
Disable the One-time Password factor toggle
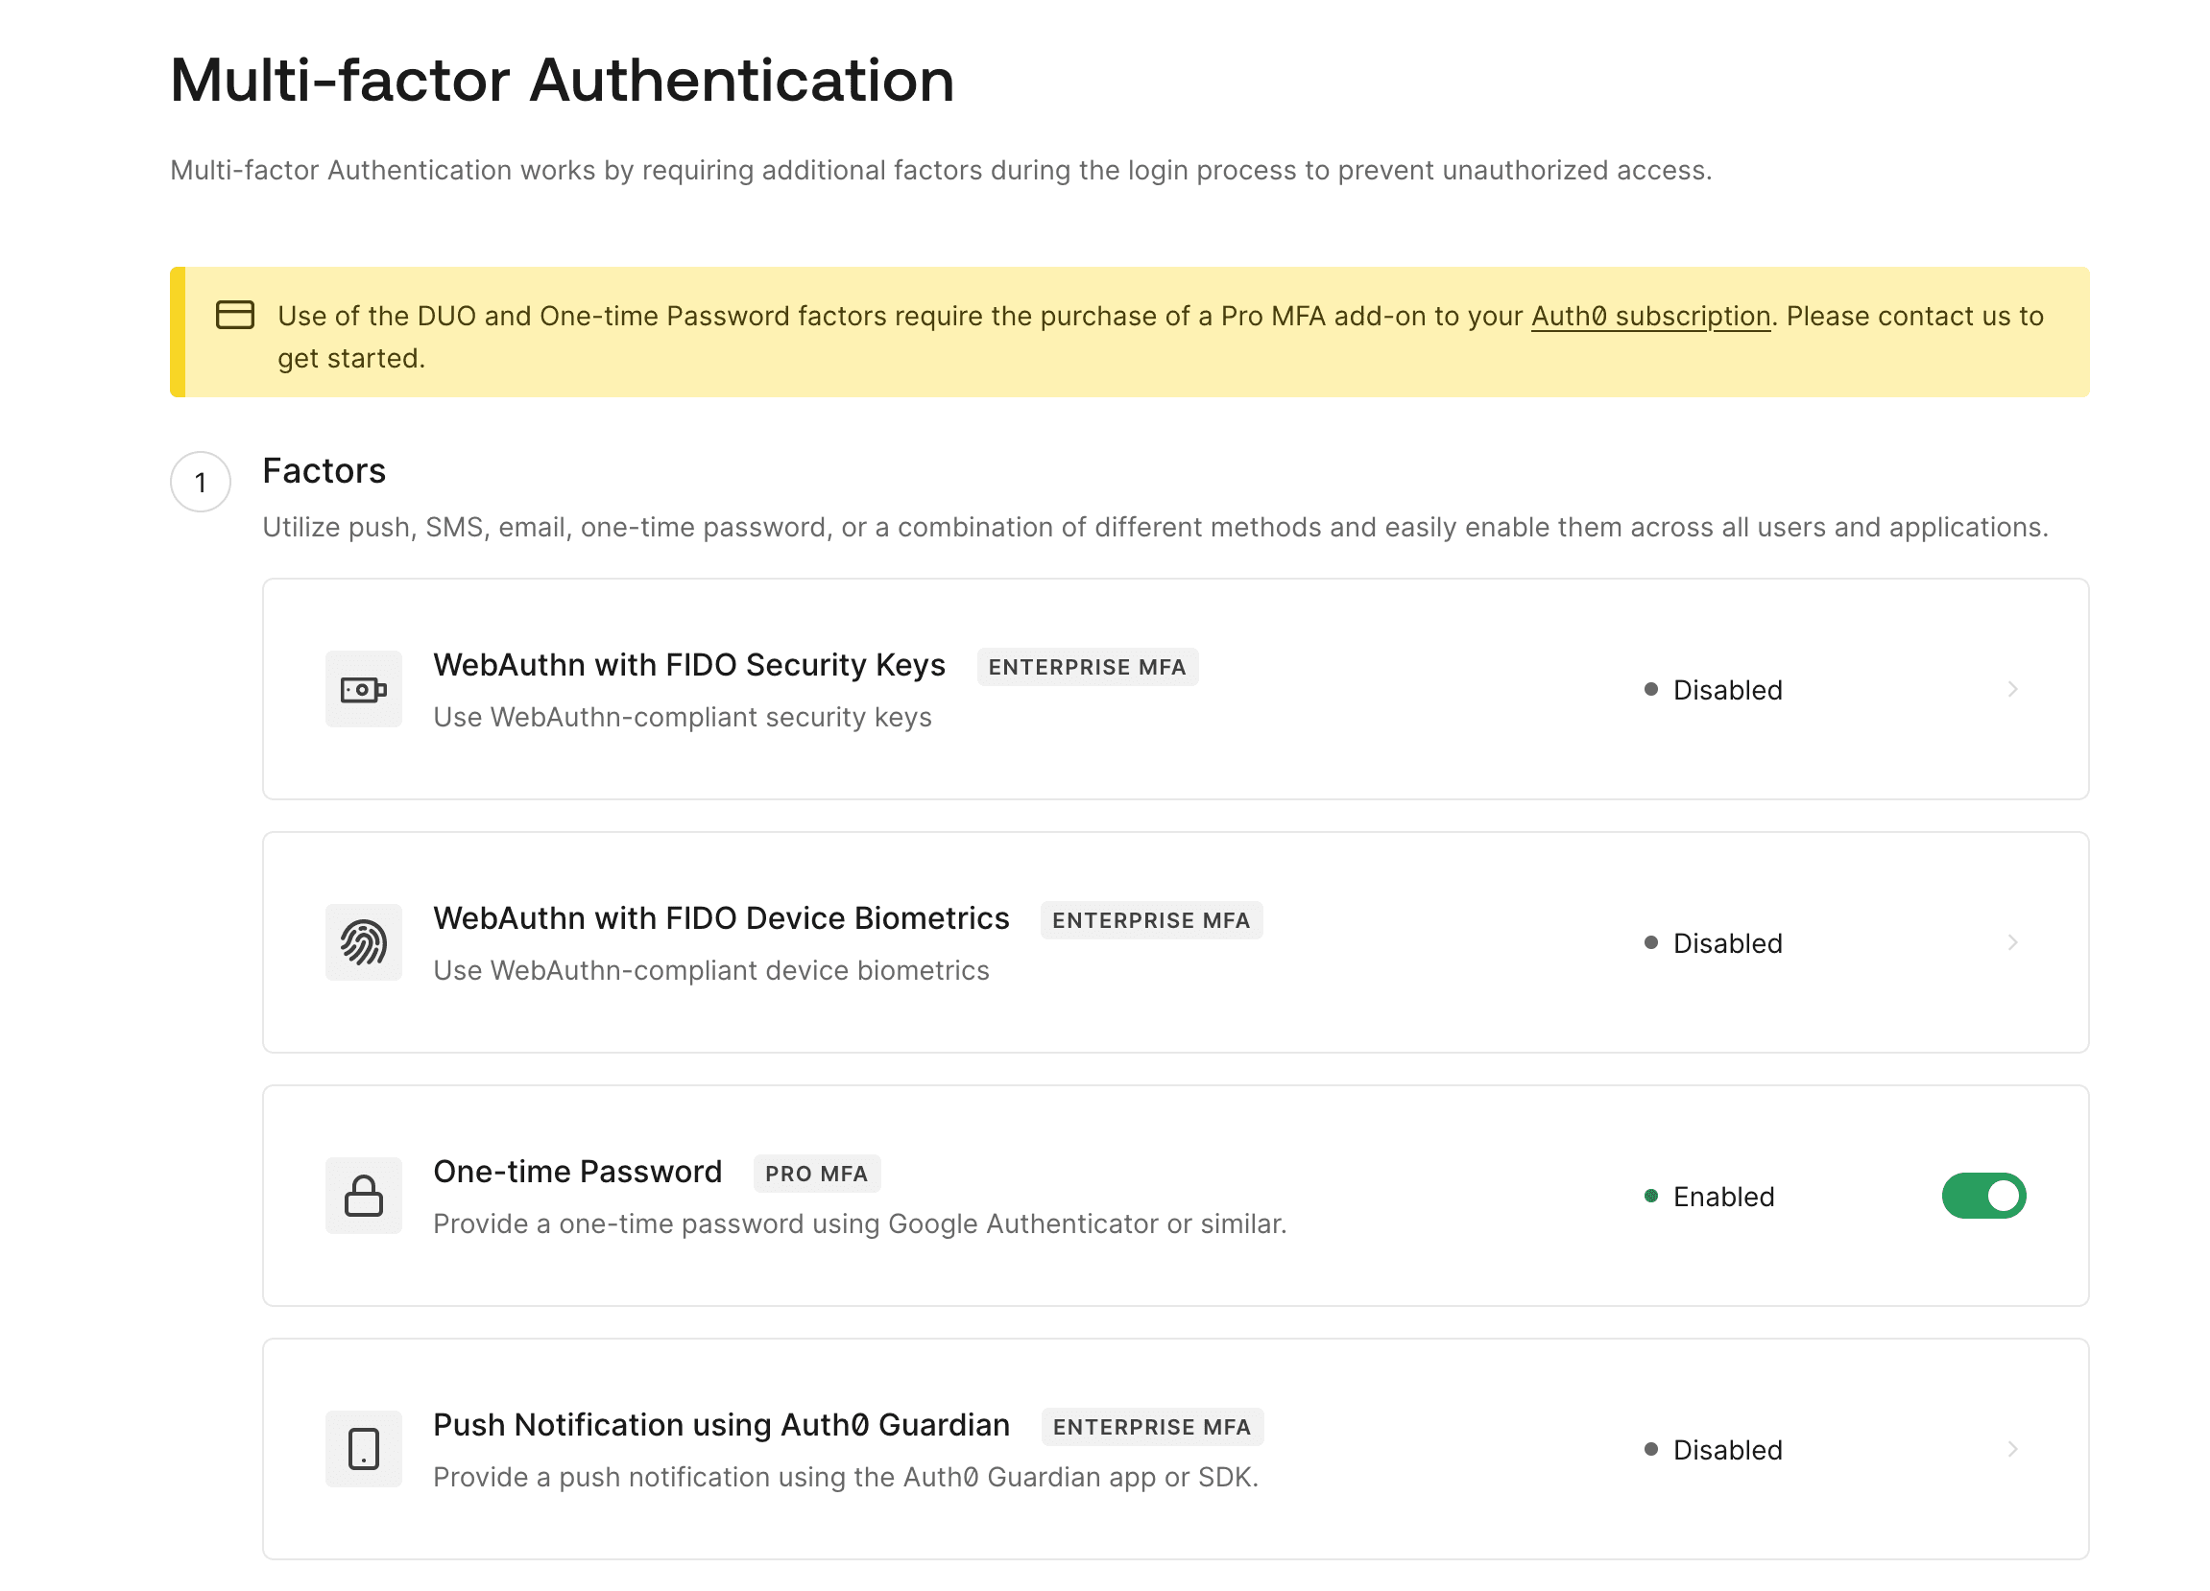1984,1196
